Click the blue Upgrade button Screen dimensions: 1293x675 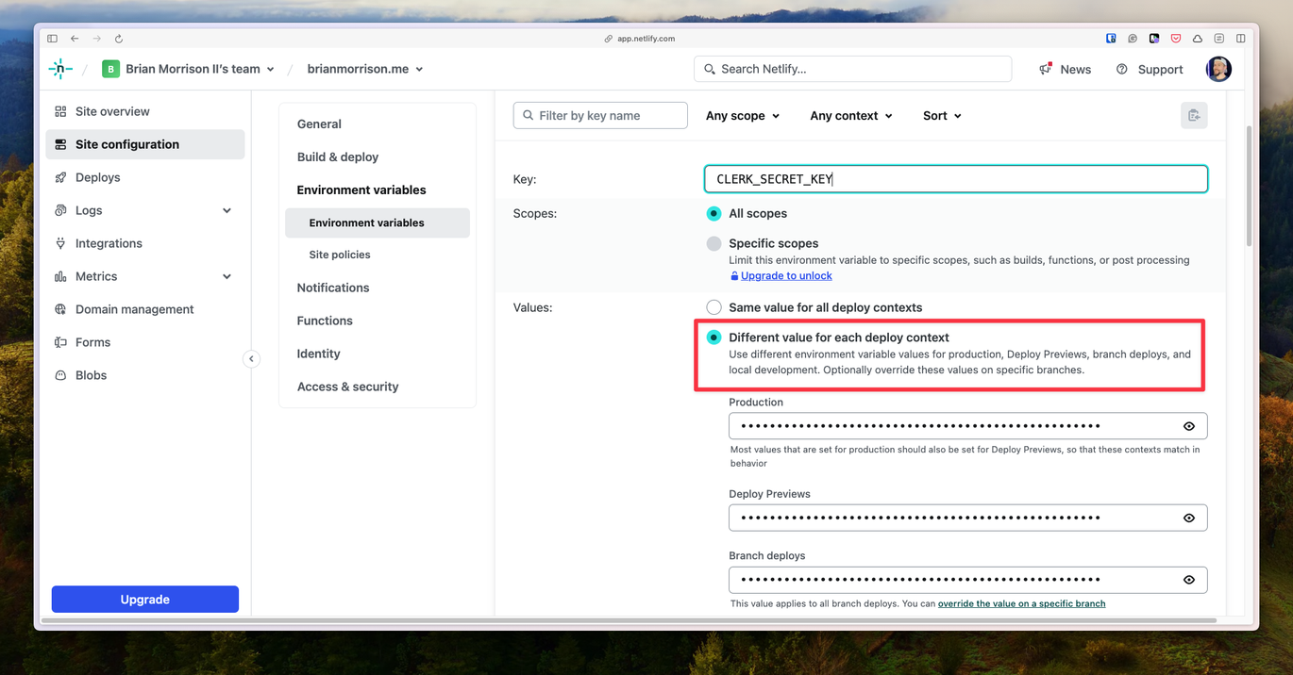[145, 599]
